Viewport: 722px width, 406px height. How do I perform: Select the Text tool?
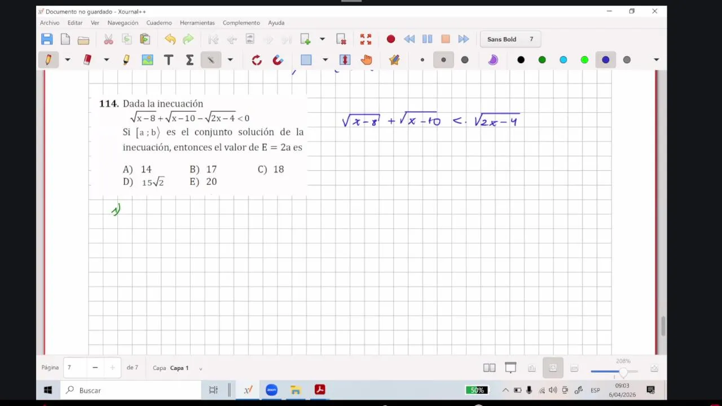click(169, 60)
